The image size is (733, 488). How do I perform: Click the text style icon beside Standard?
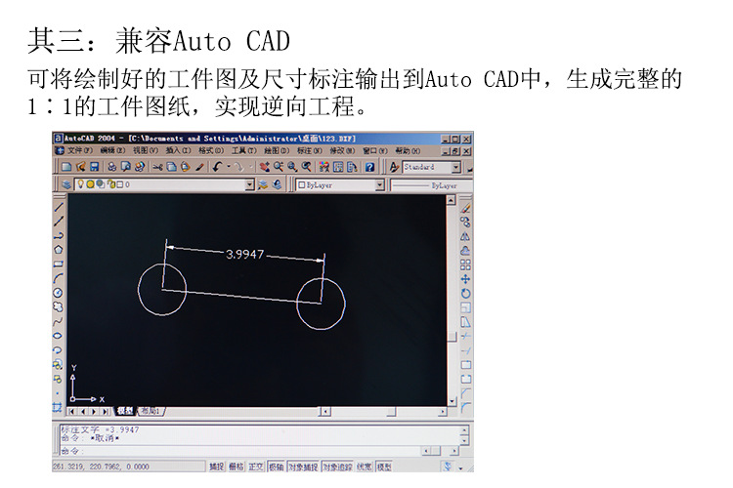click(394, 167)
